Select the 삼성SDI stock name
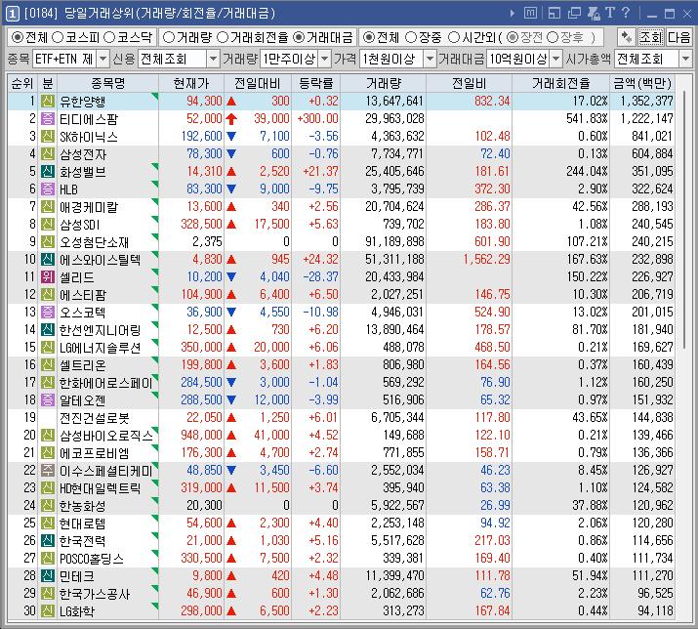Viewport: 698px width, 629px height. 80,225
